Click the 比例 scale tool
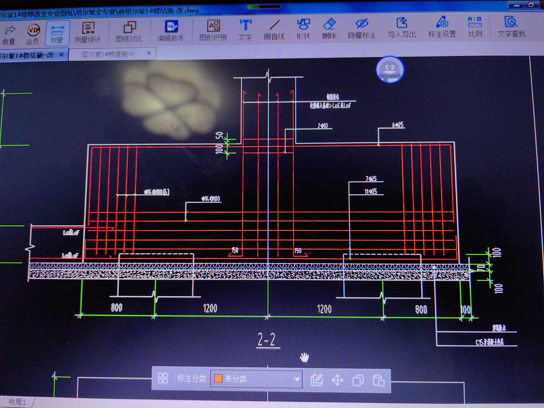Viewport: 544px width, 408px height. coord(475,27)
